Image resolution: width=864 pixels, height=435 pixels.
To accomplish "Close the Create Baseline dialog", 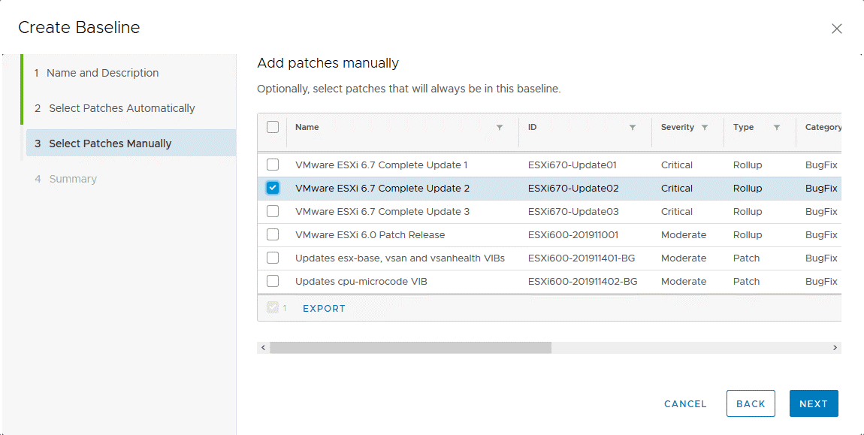I will 837,29.
